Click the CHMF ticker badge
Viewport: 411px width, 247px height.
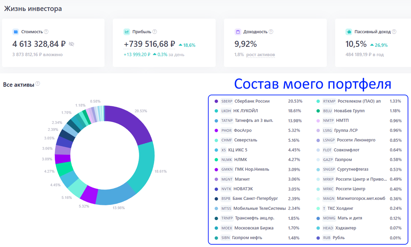227,140
